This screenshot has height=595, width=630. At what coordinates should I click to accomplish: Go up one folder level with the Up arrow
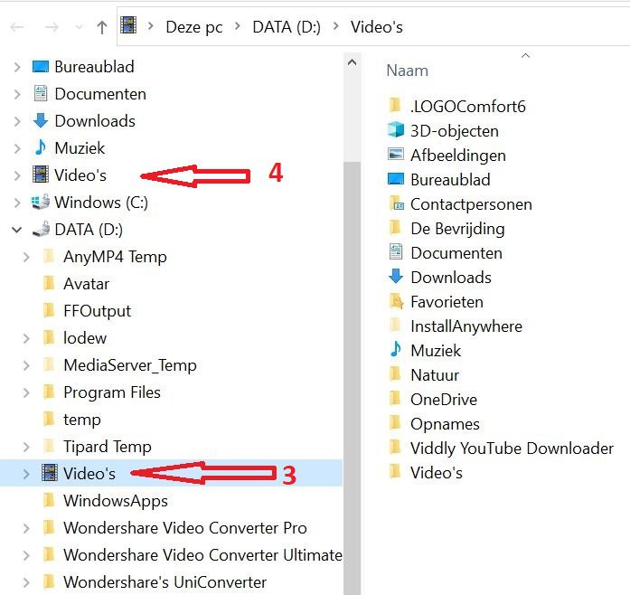pos(102,27)
